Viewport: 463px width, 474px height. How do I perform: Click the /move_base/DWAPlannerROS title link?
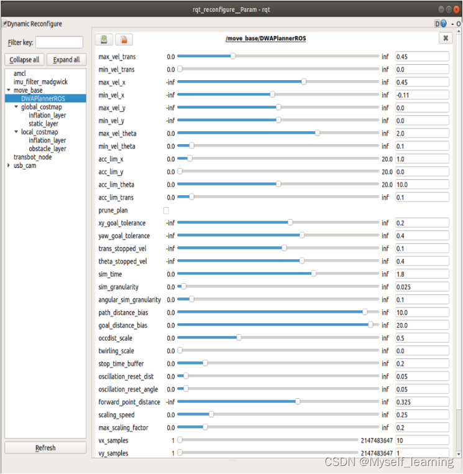pos(266,39)
